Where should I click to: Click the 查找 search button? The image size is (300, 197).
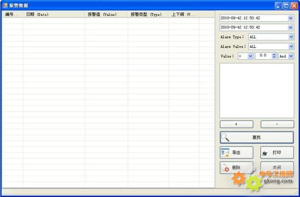pos(257,137)
